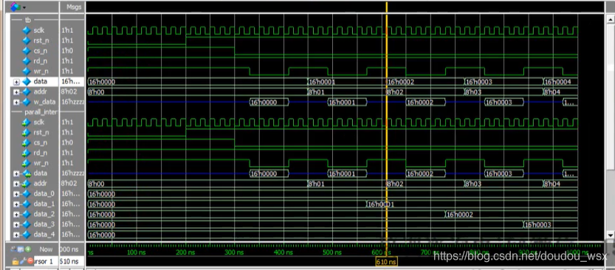Click the red remove cursor button
Image resolution: width=615 pixels, height=270 pixels.
point(30,260)
